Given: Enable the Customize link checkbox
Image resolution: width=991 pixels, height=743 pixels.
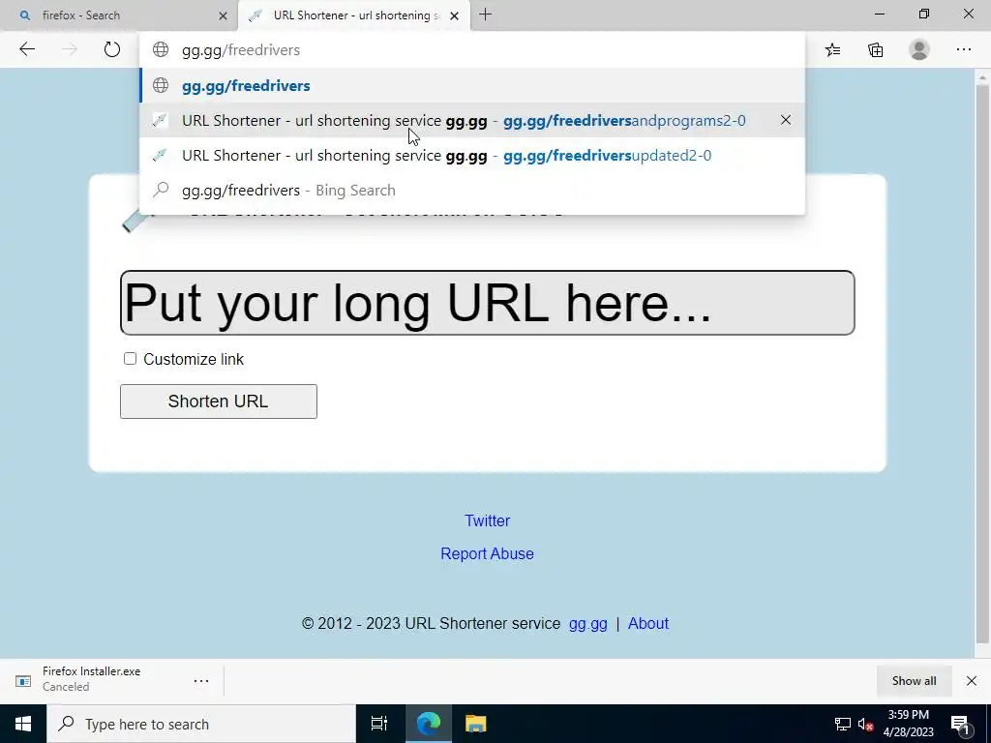Looking at the screenshot, I should click(131, 359).
